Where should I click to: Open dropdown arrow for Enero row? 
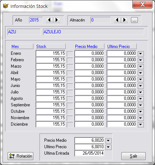coord(141,54)
